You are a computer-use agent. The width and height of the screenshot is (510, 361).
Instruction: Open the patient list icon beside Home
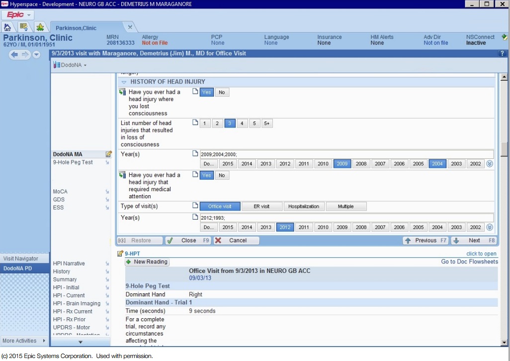[23, 27]
